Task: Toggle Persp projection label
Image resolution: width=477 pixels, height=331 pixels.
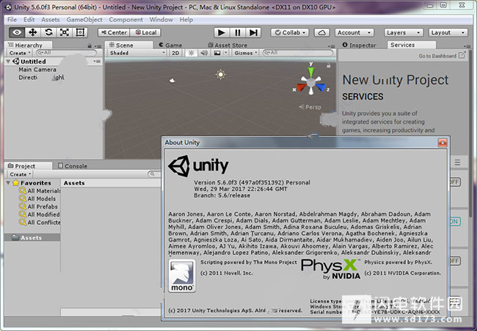Action: [x=310, y=107]
